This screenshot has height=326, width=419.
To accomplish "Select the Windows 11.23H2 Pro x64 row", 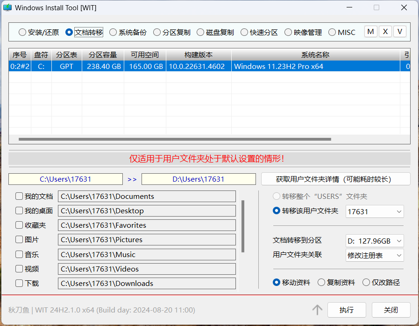I will 209,66.
